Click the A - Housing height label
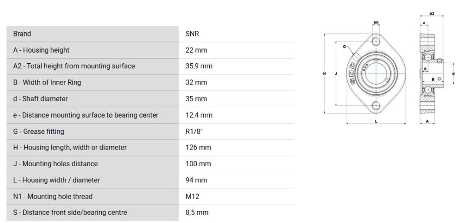 pyautogui.click(x=41, y=50)
